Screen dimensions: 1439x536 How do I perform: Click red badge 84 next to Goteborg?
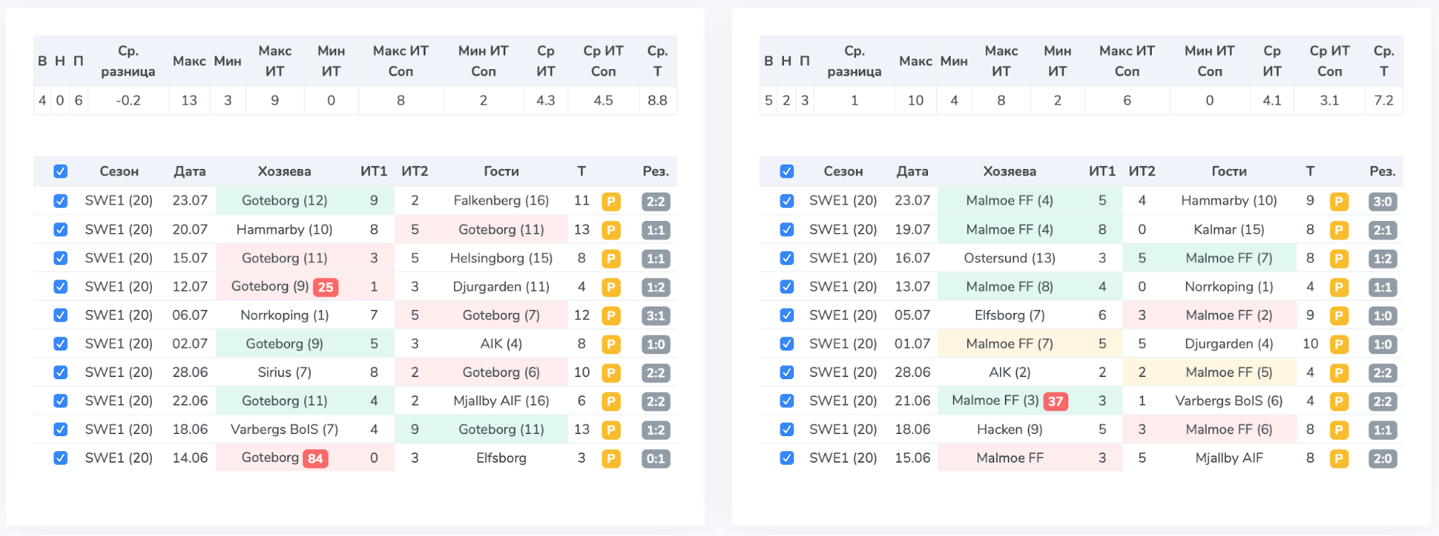[315, 458]
